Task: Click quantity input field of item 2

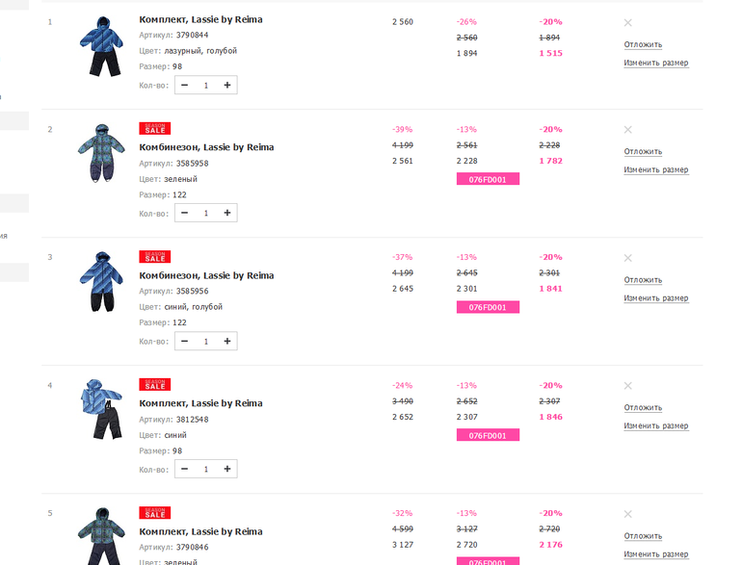Action: 206,214
